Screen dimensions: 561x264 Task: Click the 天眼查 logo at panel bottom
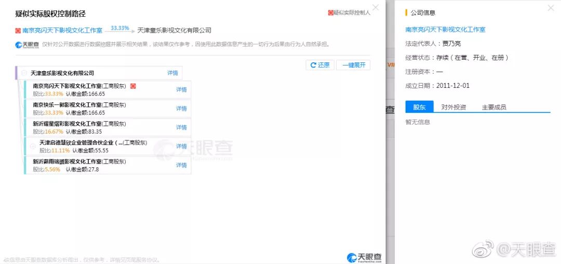click(x=364, y=257)
